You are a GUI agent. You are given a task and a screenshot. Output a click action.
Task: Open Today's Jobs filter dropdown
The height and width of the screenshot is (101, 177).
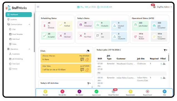tap(166, 50)
